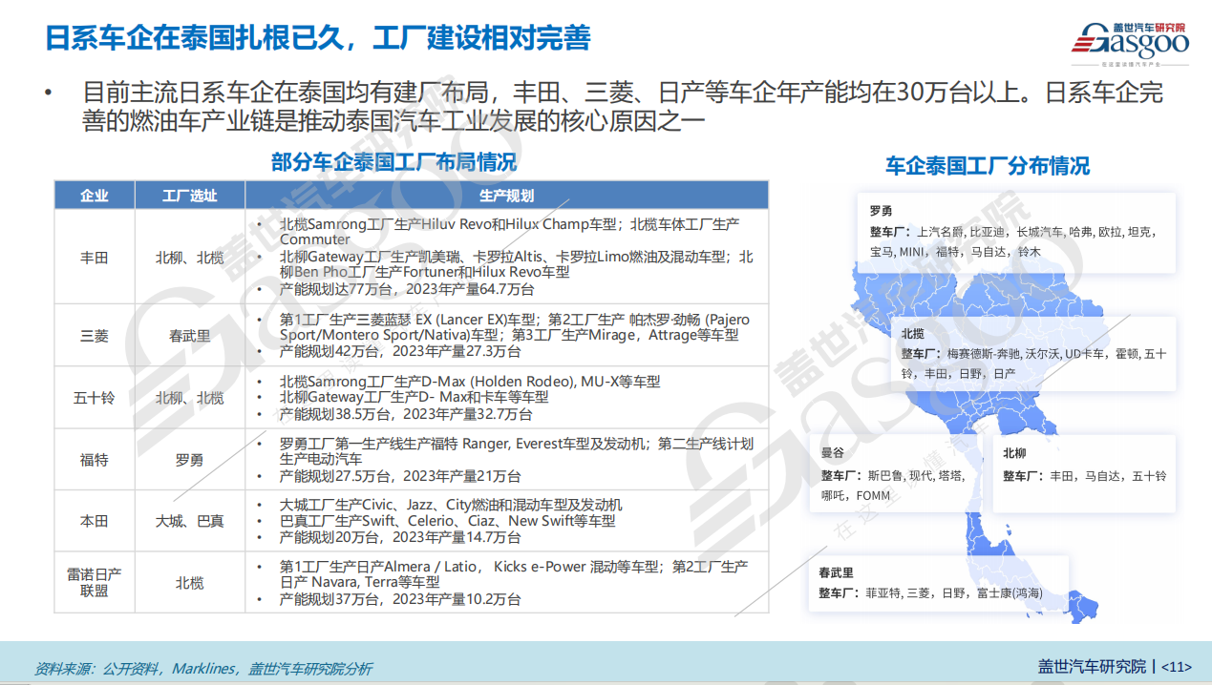Click line 第1工厂生产日产Almera / Latio

[x=514, y=574]
